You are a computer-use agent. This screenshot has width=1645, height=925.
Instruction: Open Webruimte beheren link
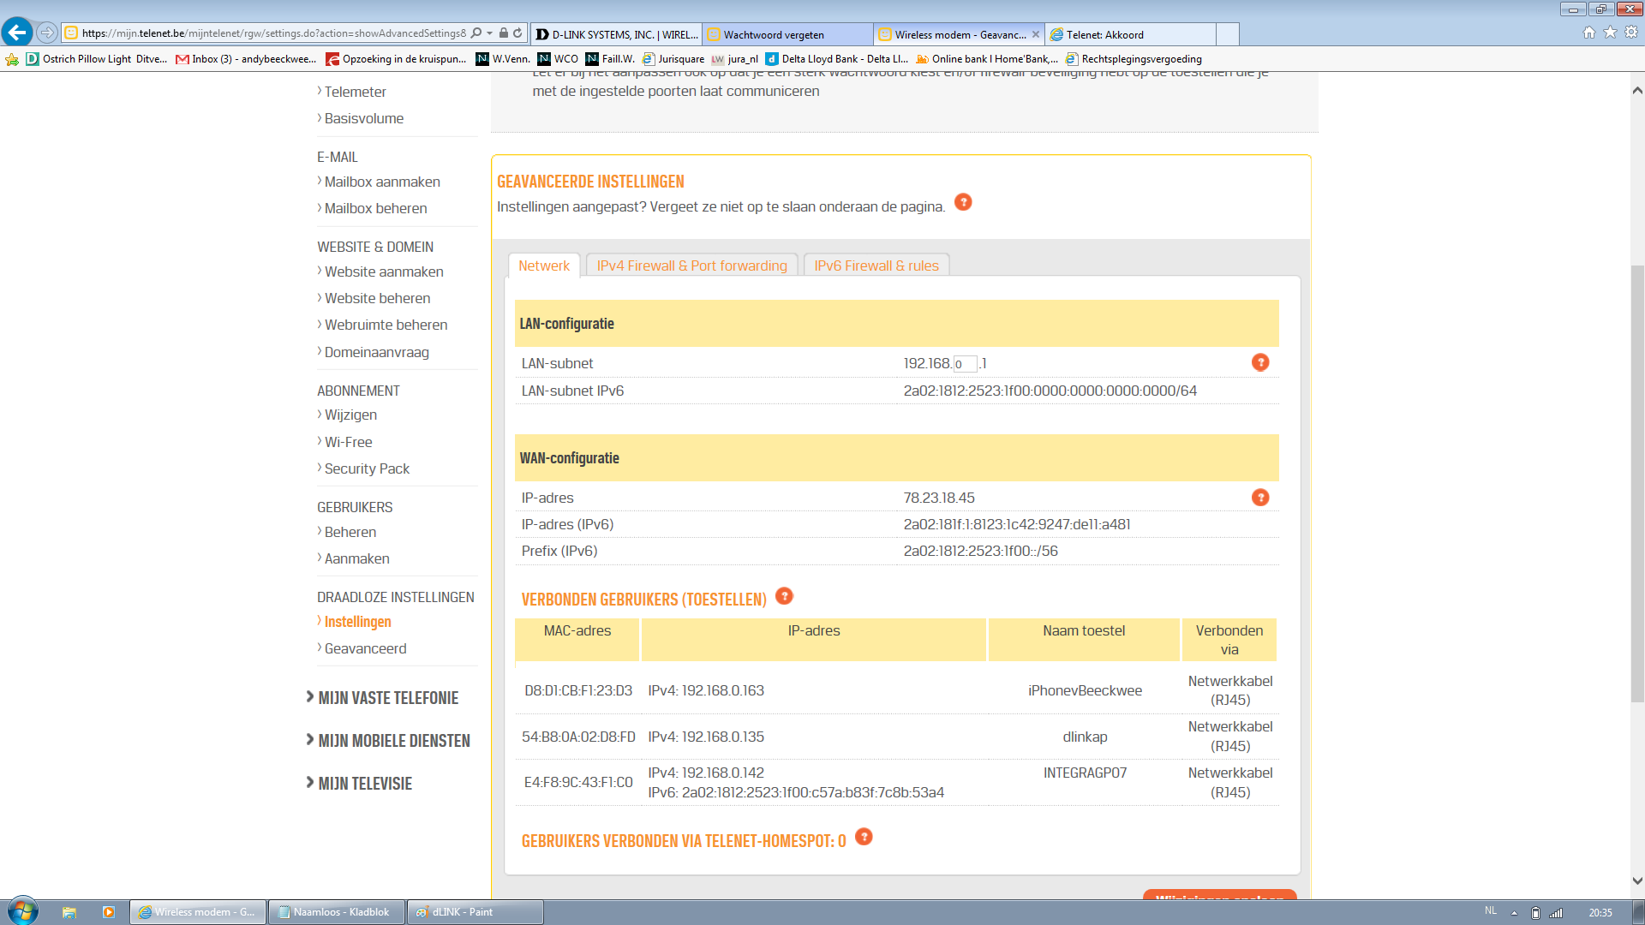386,325
